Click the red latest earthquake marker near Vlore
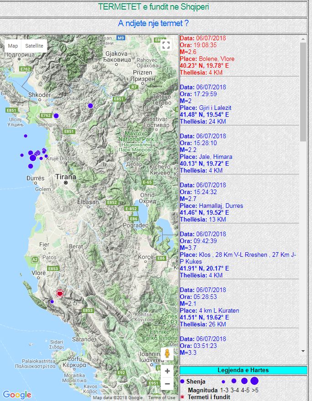The width and height of the screenshot is (312, 401). coord(59,293)
